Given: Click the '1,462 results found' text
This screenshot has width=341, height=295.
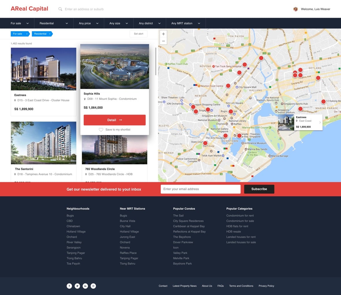Looking at the screenshot, I should [x=21, y=44].
